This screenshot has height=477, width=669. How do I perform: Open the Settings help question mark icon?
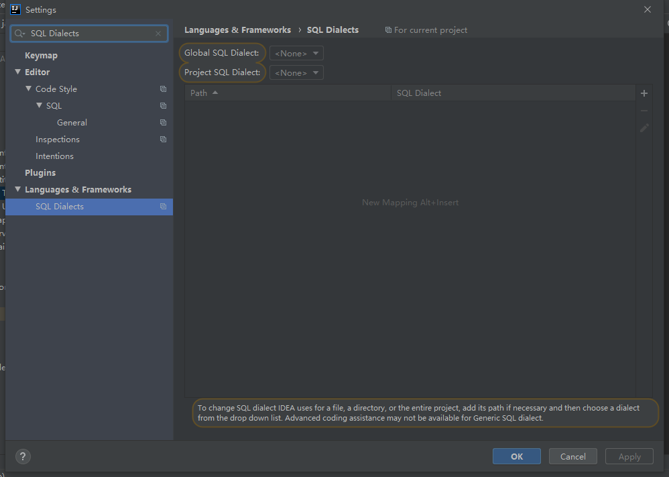coord(22,456)
